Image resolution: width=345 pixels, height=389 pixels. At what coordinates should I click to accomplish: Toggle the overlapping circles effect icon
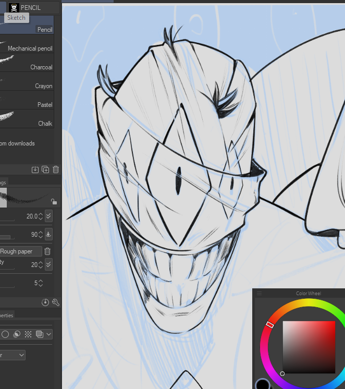click(17, 334)
